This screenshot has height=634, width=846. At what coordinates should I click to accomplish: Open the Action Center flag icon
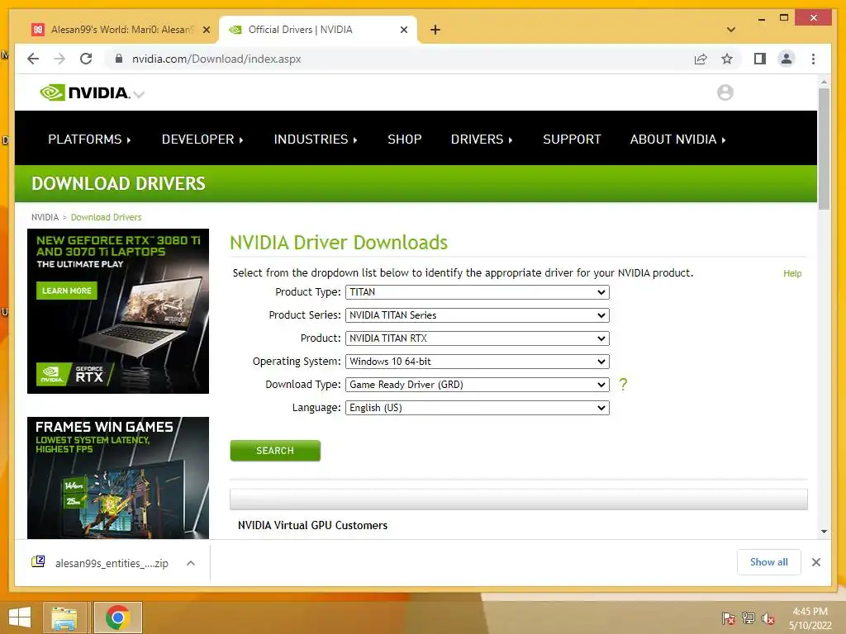728,618
